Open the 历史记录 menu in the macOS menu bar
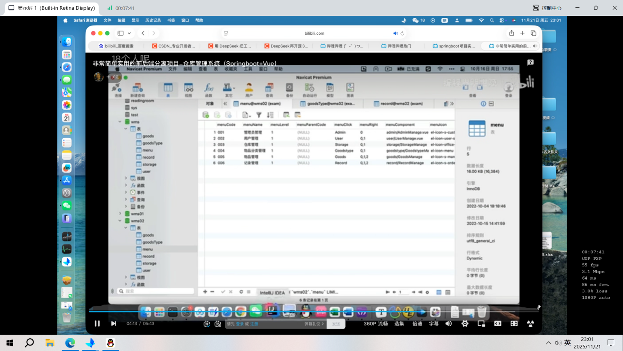The width and height of the screenshot is (623, 351). 153,20
